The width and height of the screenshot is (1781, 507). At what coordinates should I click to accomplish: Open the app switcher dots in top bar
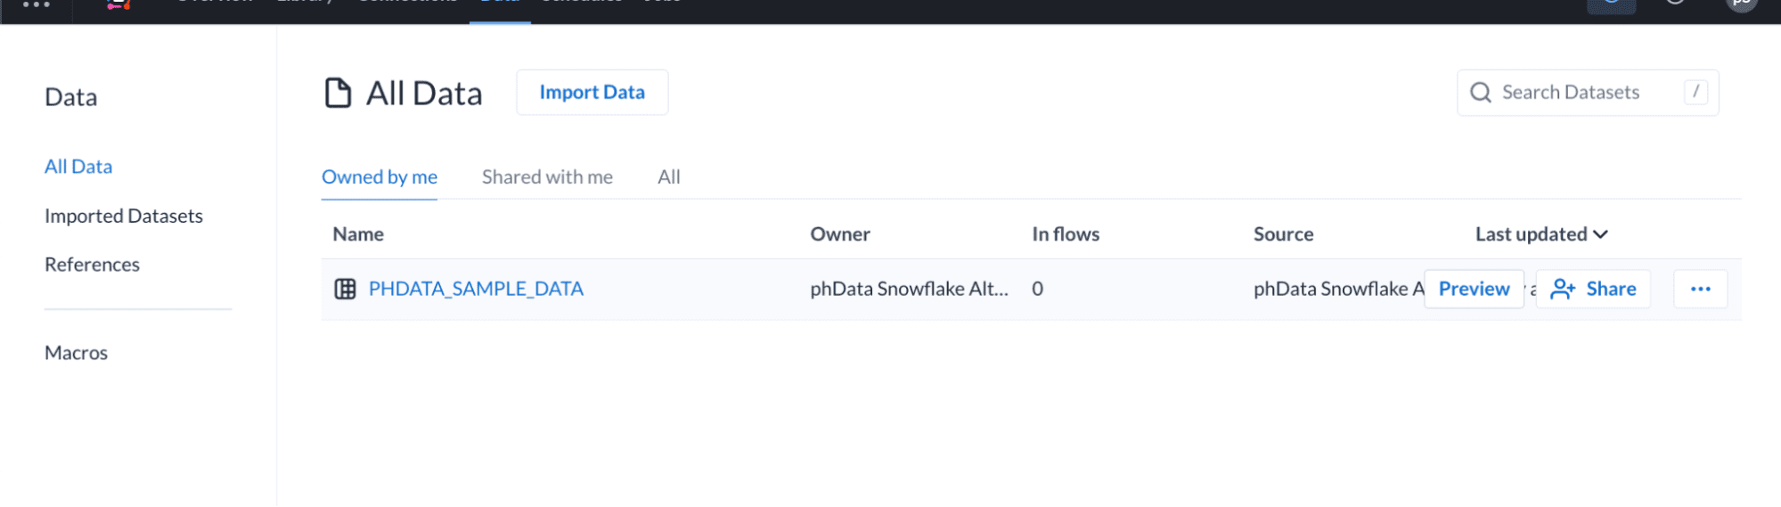(x=36, y=4)
